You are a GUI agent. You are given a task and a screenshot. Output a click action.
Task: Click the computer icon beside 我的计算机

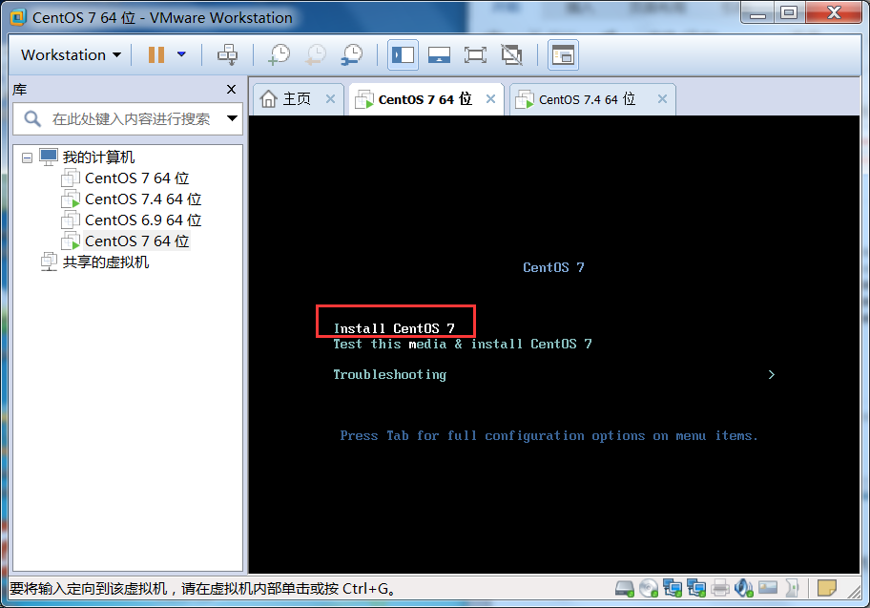[49, 157]
